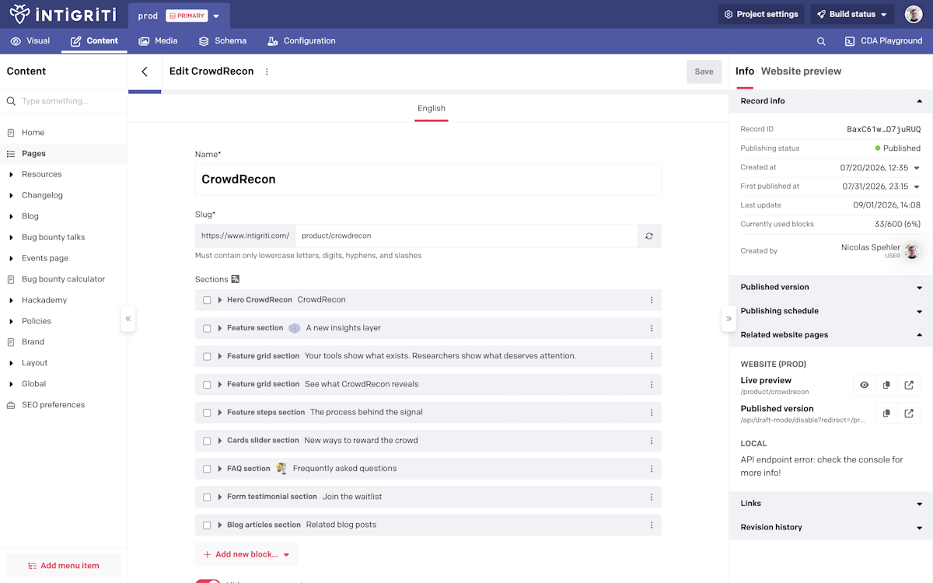The width and height of the screenshot is (933, 583).
Task: Switch to Website preview tab
Action: 801,71
